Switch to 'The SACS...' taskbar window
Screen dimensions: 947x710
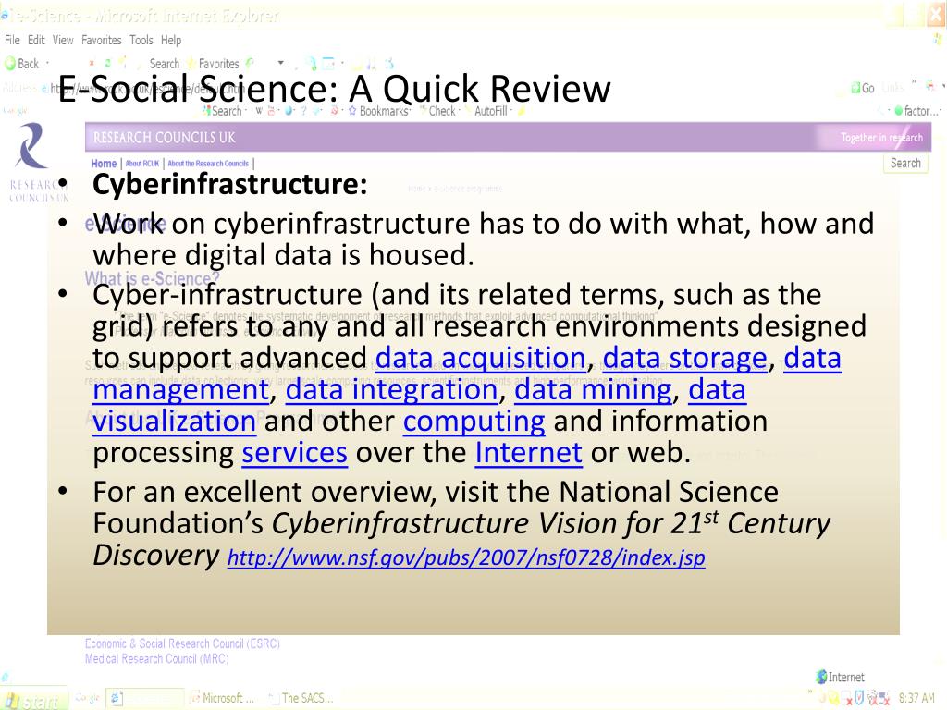point(301,698)
